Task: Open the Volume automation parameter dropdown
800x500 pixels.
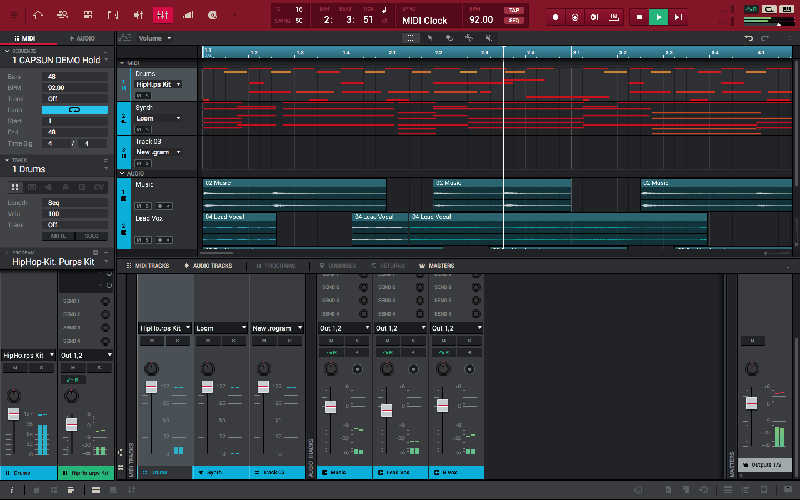Action: pos(154,38)
